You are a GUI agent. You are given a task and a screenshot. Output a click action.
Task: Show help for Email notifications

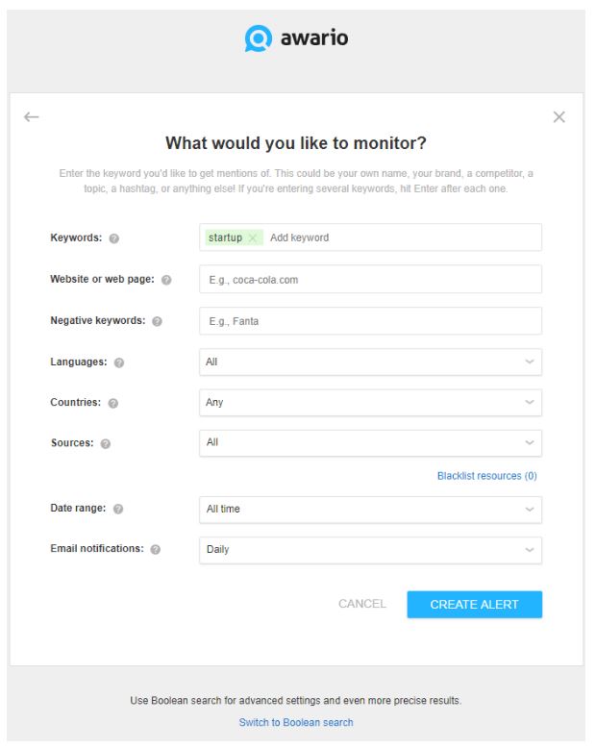(156, 549)
